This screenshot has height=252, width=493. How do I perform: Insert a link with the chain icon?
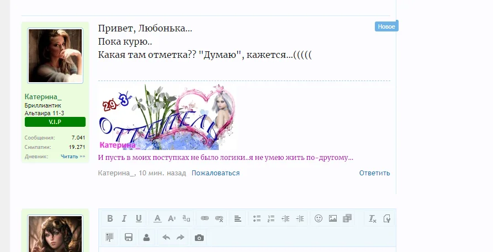205,218
